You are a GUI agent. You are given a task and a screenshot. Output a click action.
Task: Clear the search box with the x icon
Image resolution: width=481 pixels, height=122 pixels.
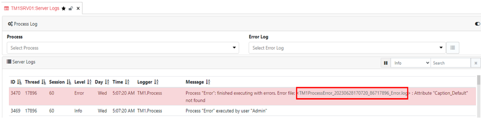pos(476,63)
